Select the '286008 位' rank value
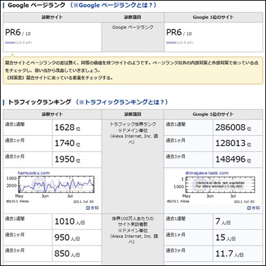Viewport: 266px width, 266px height. [x=233, y=128]
